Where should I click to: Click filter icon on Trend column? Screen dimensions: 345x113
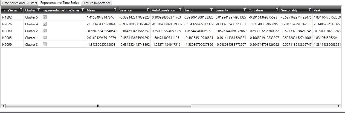211,10
